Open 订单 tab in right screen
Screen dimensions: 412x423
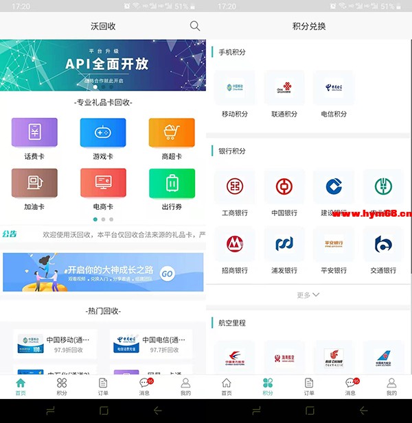point(309,387)
